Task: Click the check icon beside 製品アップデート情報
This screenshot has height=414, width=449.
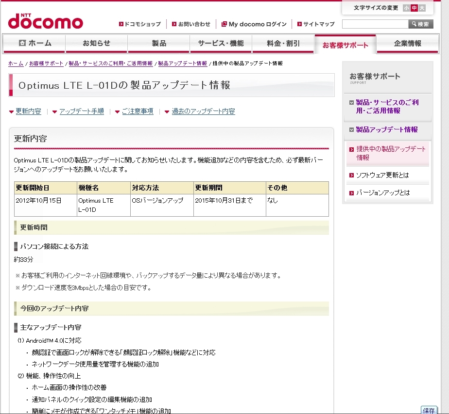Action: click(351, 130)
